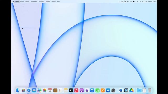Open Spotlight search magnifier icon
Image resolution: width=168 pixels, height=94 pixels.
coord(140,2)
